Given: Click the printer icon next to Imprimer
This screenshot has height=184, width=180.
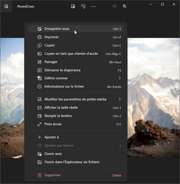Looking at the screenshot, I should [x=40, y=37].
